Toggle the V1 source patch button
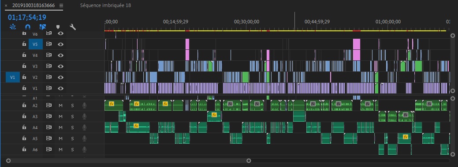Viewport: 458px width, 167px height. coord(13,77)
